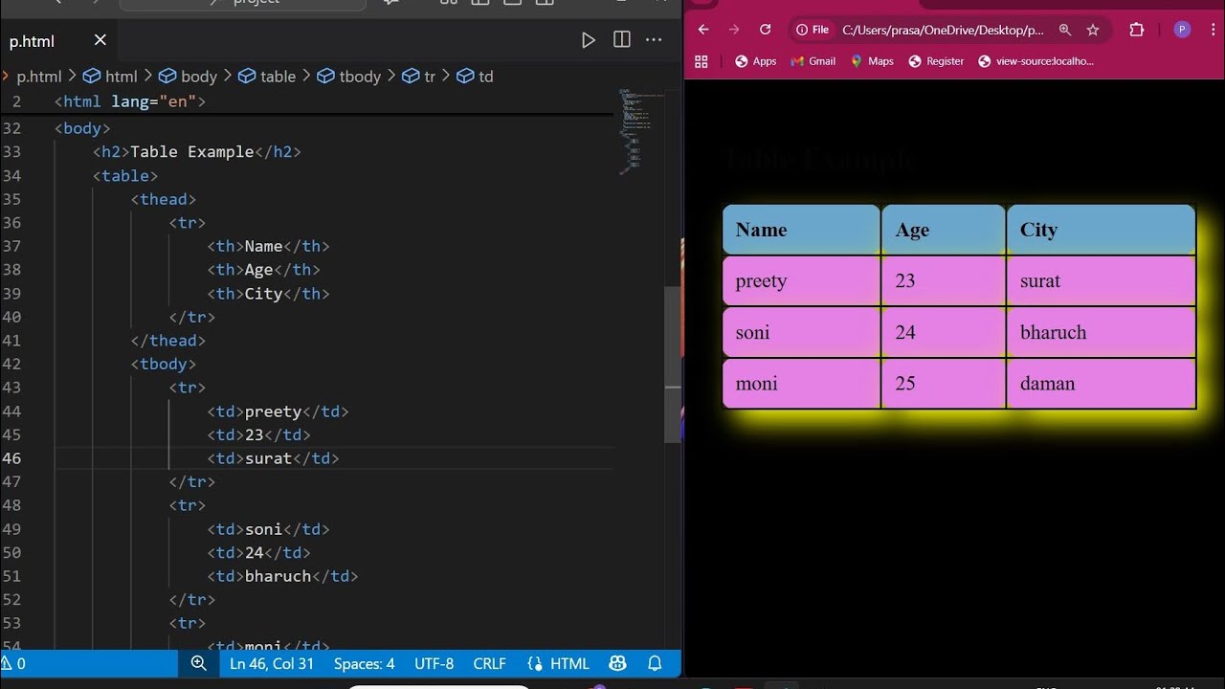The image size is (1225, 689).
Task: Click the p.html breadcrumb item
Action: [x=38, y=77]
